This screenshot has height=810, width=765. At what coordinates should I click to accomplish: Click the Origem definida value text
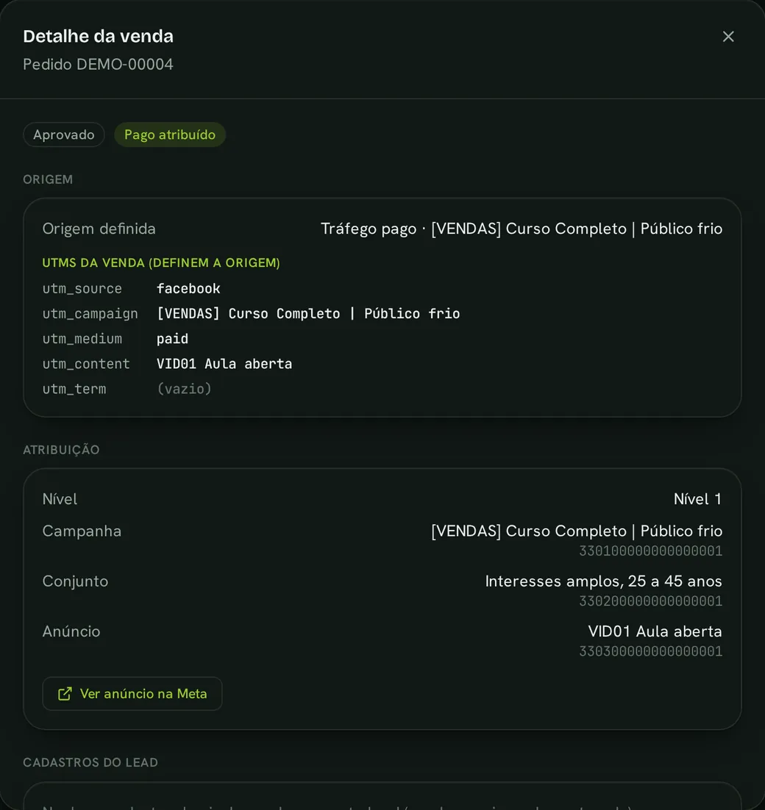pyautogui.click(x=522, y=229)
